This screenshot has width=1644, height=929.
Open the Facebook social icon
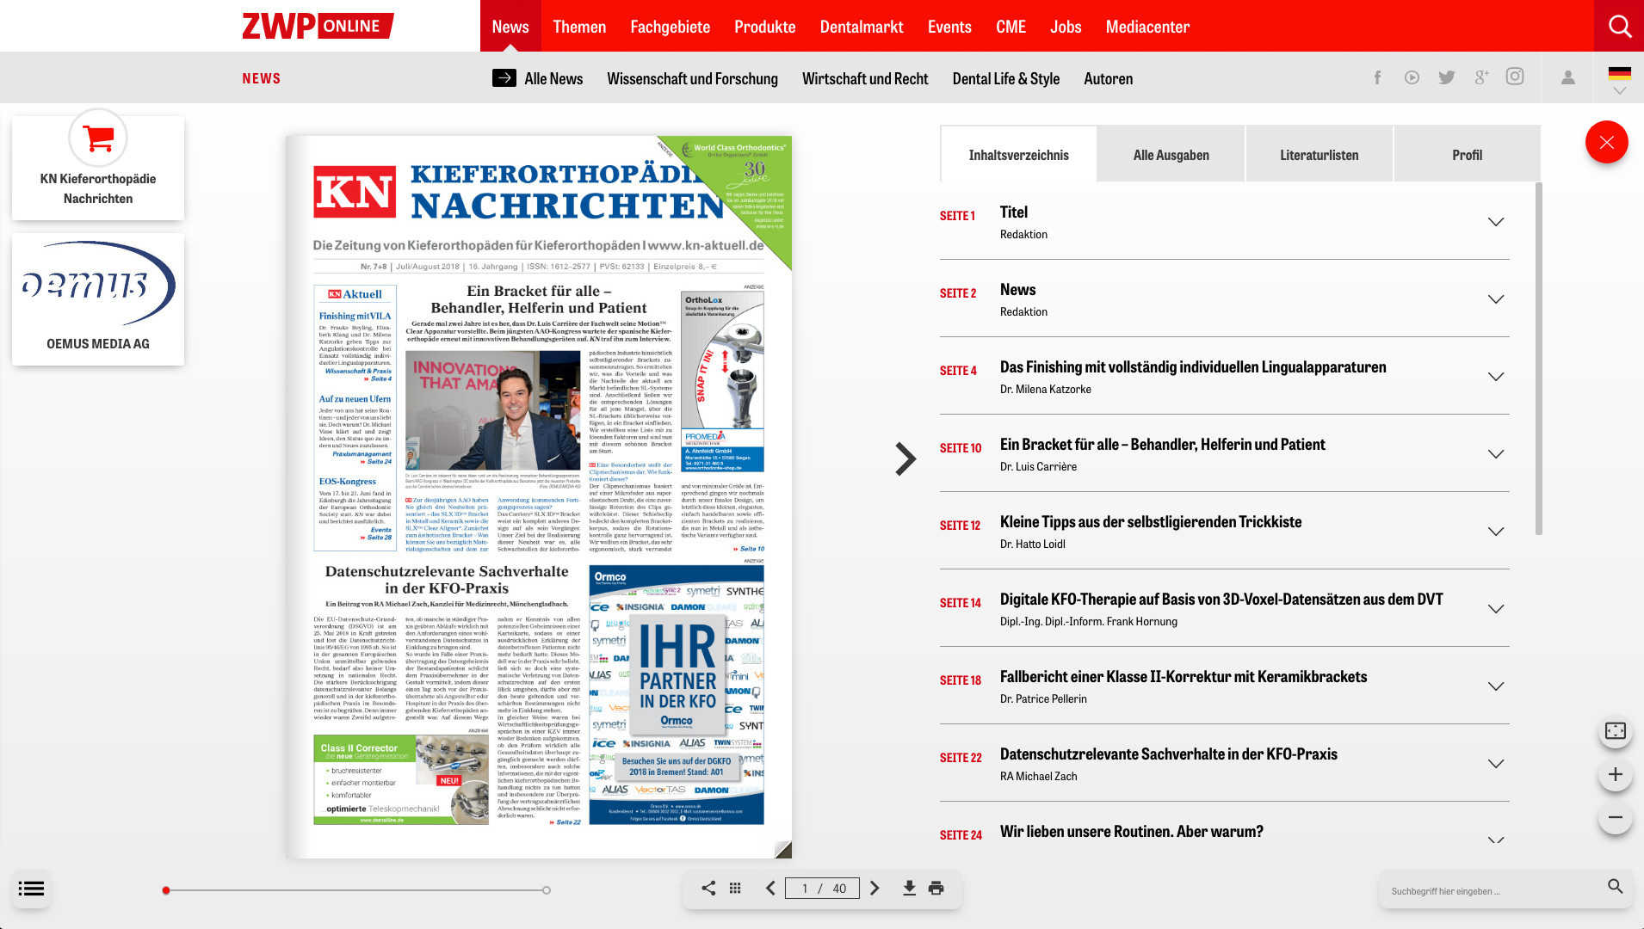click(x=1377, y=77)
